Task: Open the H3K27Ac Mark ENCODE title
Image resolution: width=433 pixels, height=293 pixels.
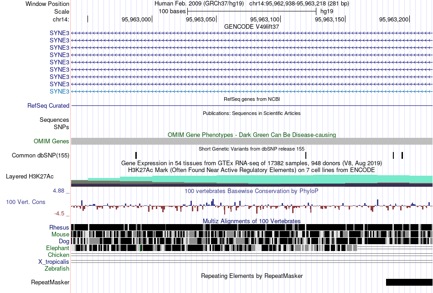Action: click(x=252, y=170)
